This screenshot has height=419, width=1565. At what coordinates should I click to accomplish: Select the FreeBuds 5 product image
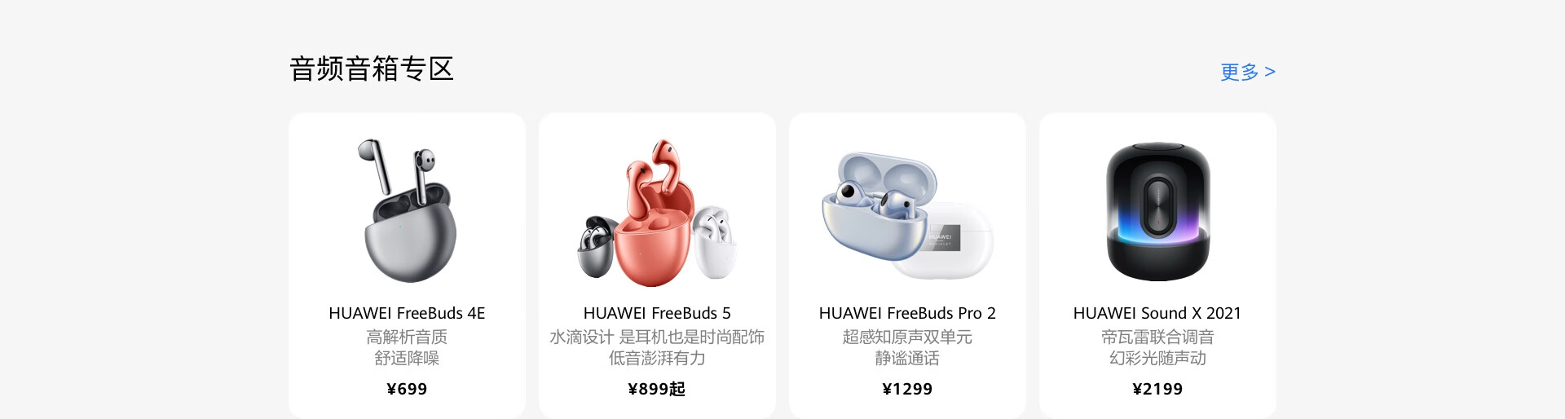[x=657, y=213]
